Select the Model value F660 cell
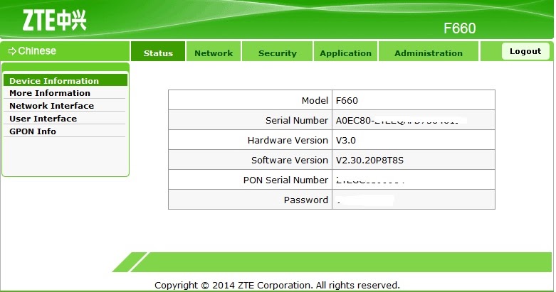556x292 pixels. point(414,100)
